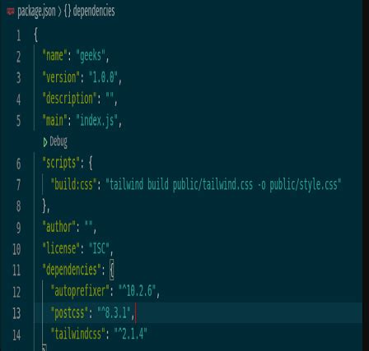
Task: Click the "1.0.0" version string
Action: 103,77
